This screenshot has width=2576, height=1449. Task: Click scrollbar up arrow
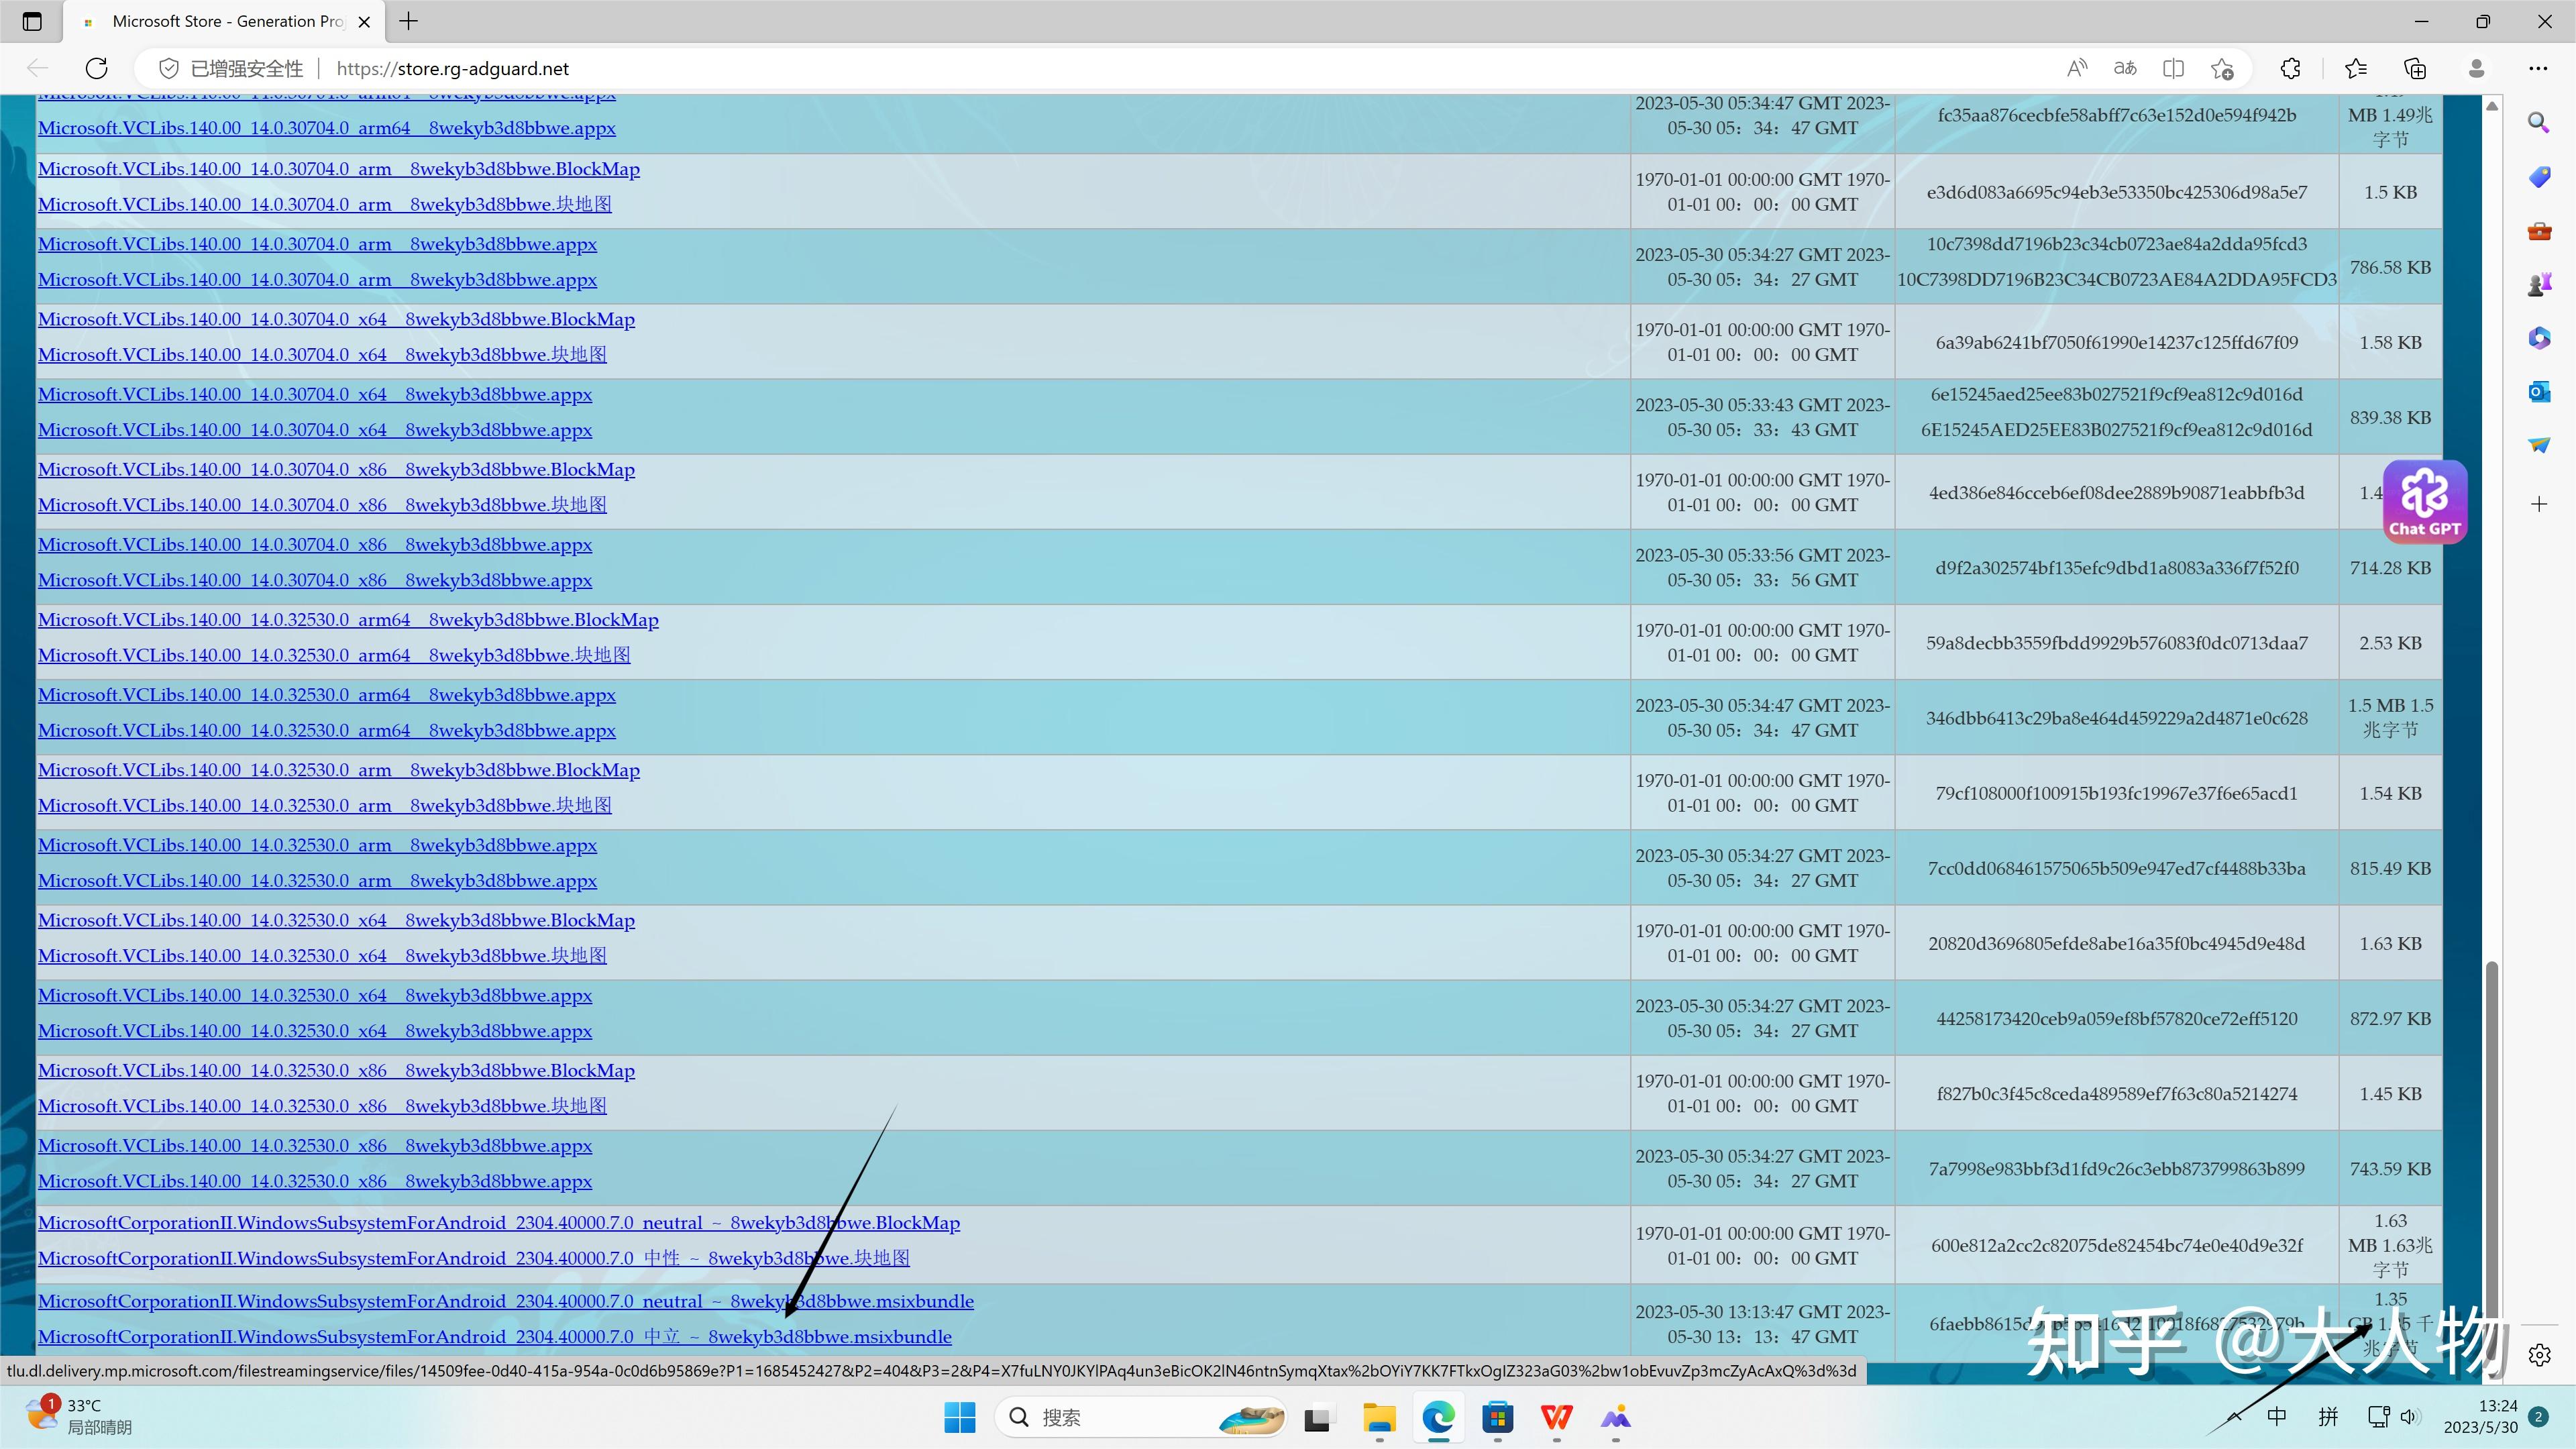pyautogui.click(x=2492, y=105)
